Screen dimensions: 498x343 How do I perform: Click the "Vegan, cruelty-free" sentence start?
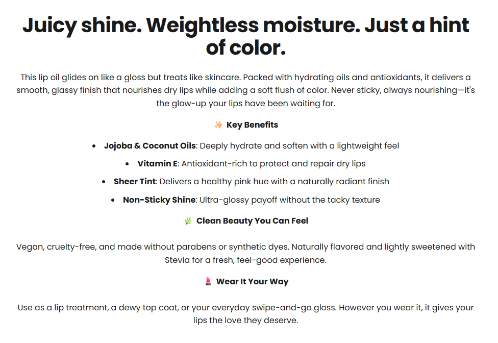pos(56,247)
